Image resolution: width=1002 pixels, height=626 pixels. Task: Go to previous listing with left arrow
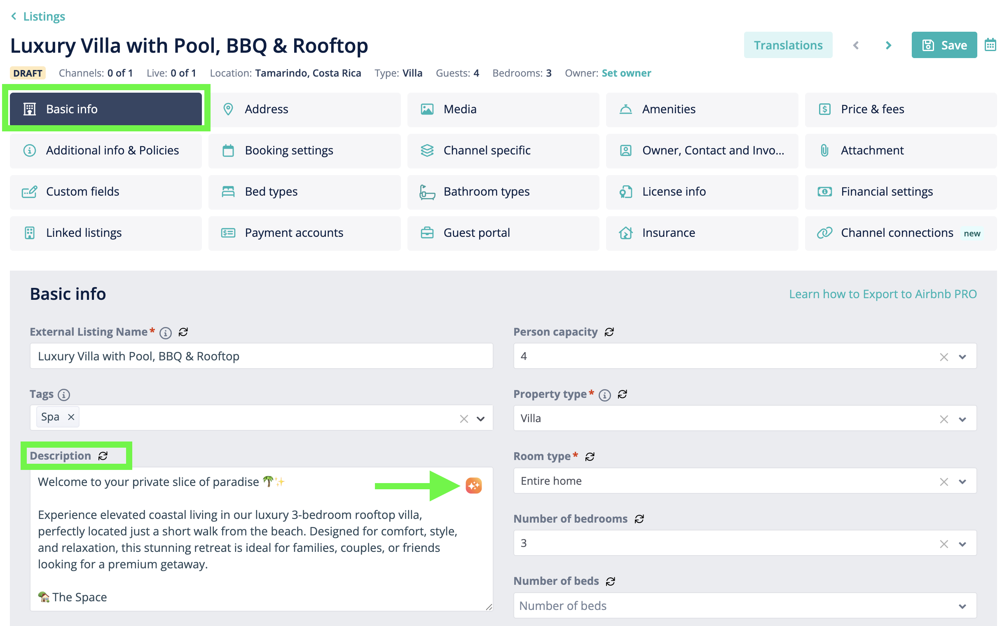(856, 45)
